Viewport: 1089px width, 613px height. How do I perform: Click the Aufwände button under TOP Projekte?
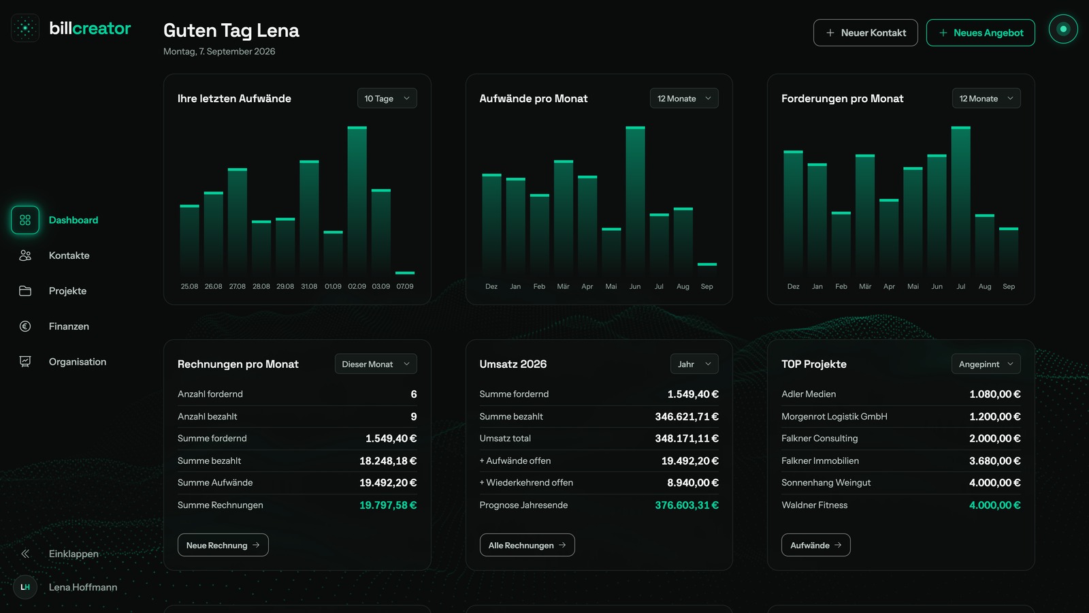point(816,545)
